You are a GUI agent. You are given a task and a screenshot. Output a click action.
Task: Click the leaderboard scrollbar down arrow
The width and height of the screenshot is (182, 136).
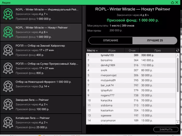click(x=178, y=122)
